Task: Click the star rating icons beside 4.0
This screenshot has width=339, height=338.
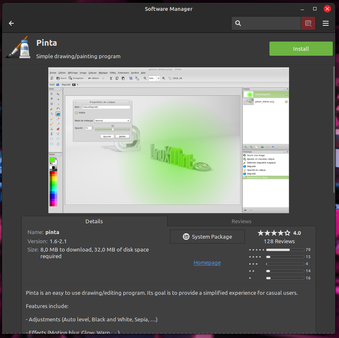Action: click(274, 233)
